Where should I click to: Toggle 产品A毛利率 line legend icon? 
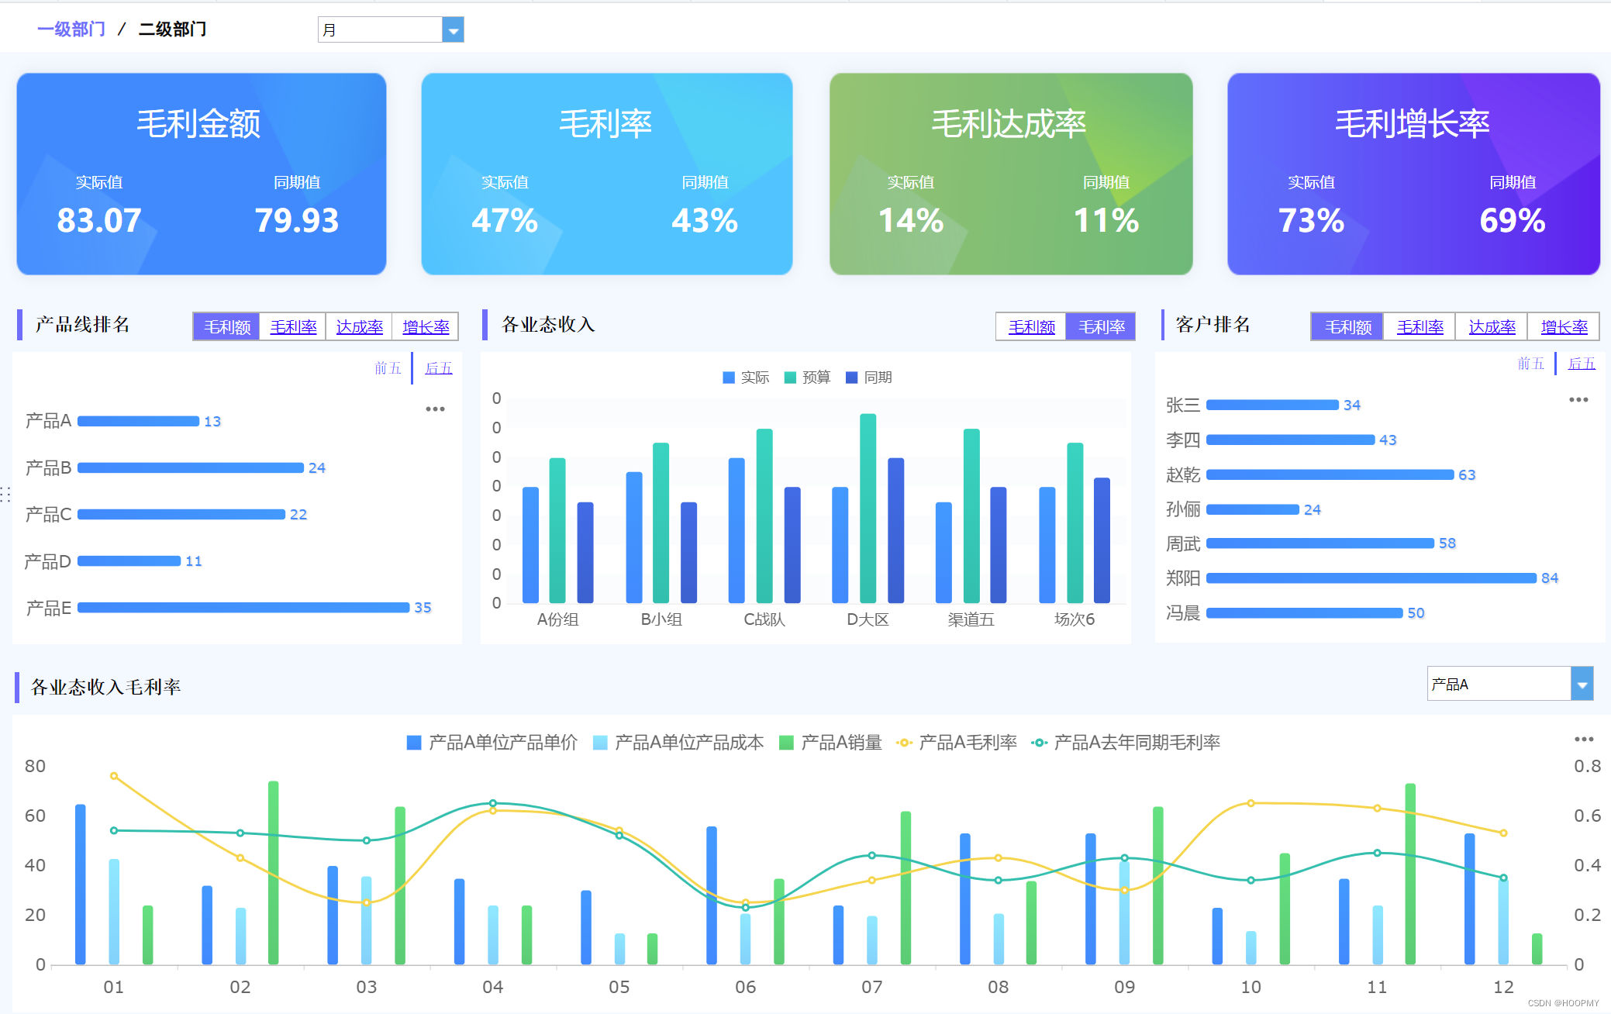click(904, 743)
